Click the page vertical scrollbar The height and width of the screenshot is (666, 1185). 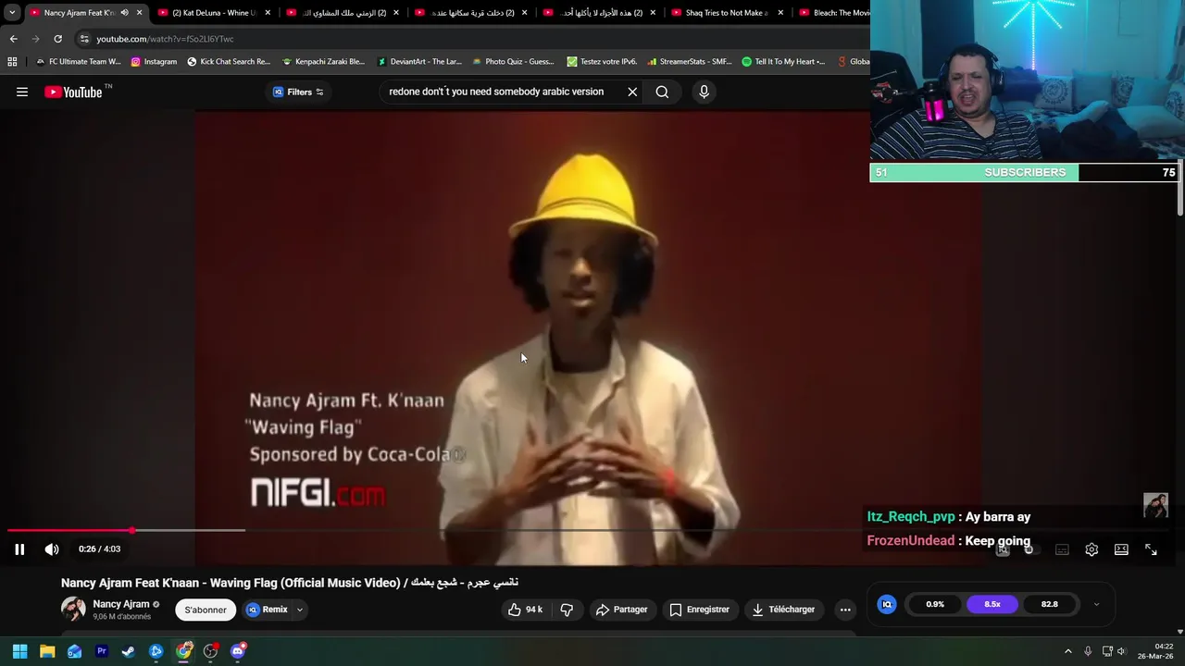click(1179, 190)
